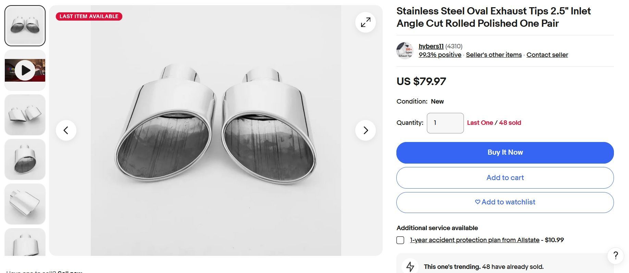
Task: Click Add to cart
Action: tap(505, 178)
